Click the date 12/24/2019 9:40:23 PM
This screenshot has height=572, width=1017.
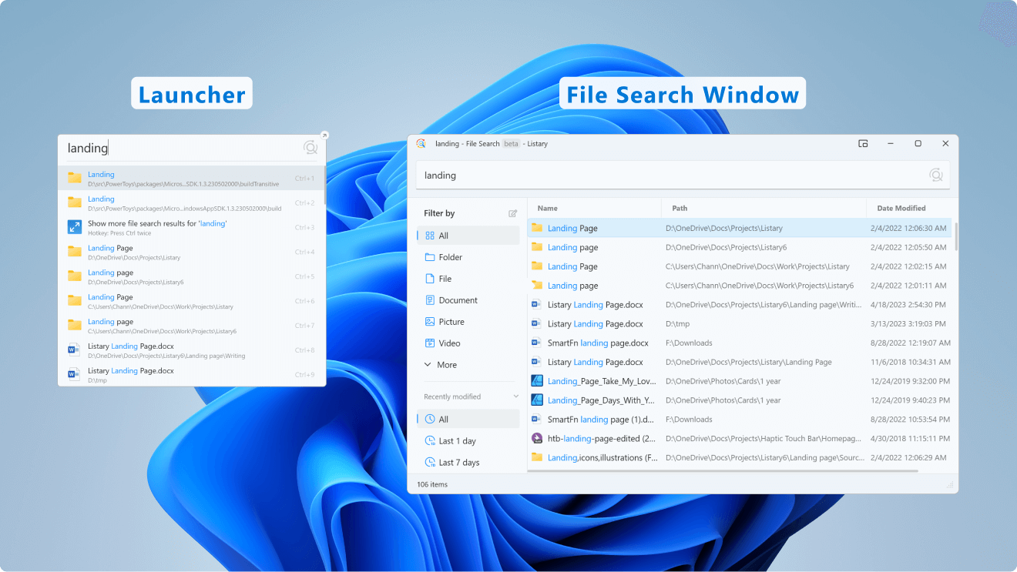(909, 400)
